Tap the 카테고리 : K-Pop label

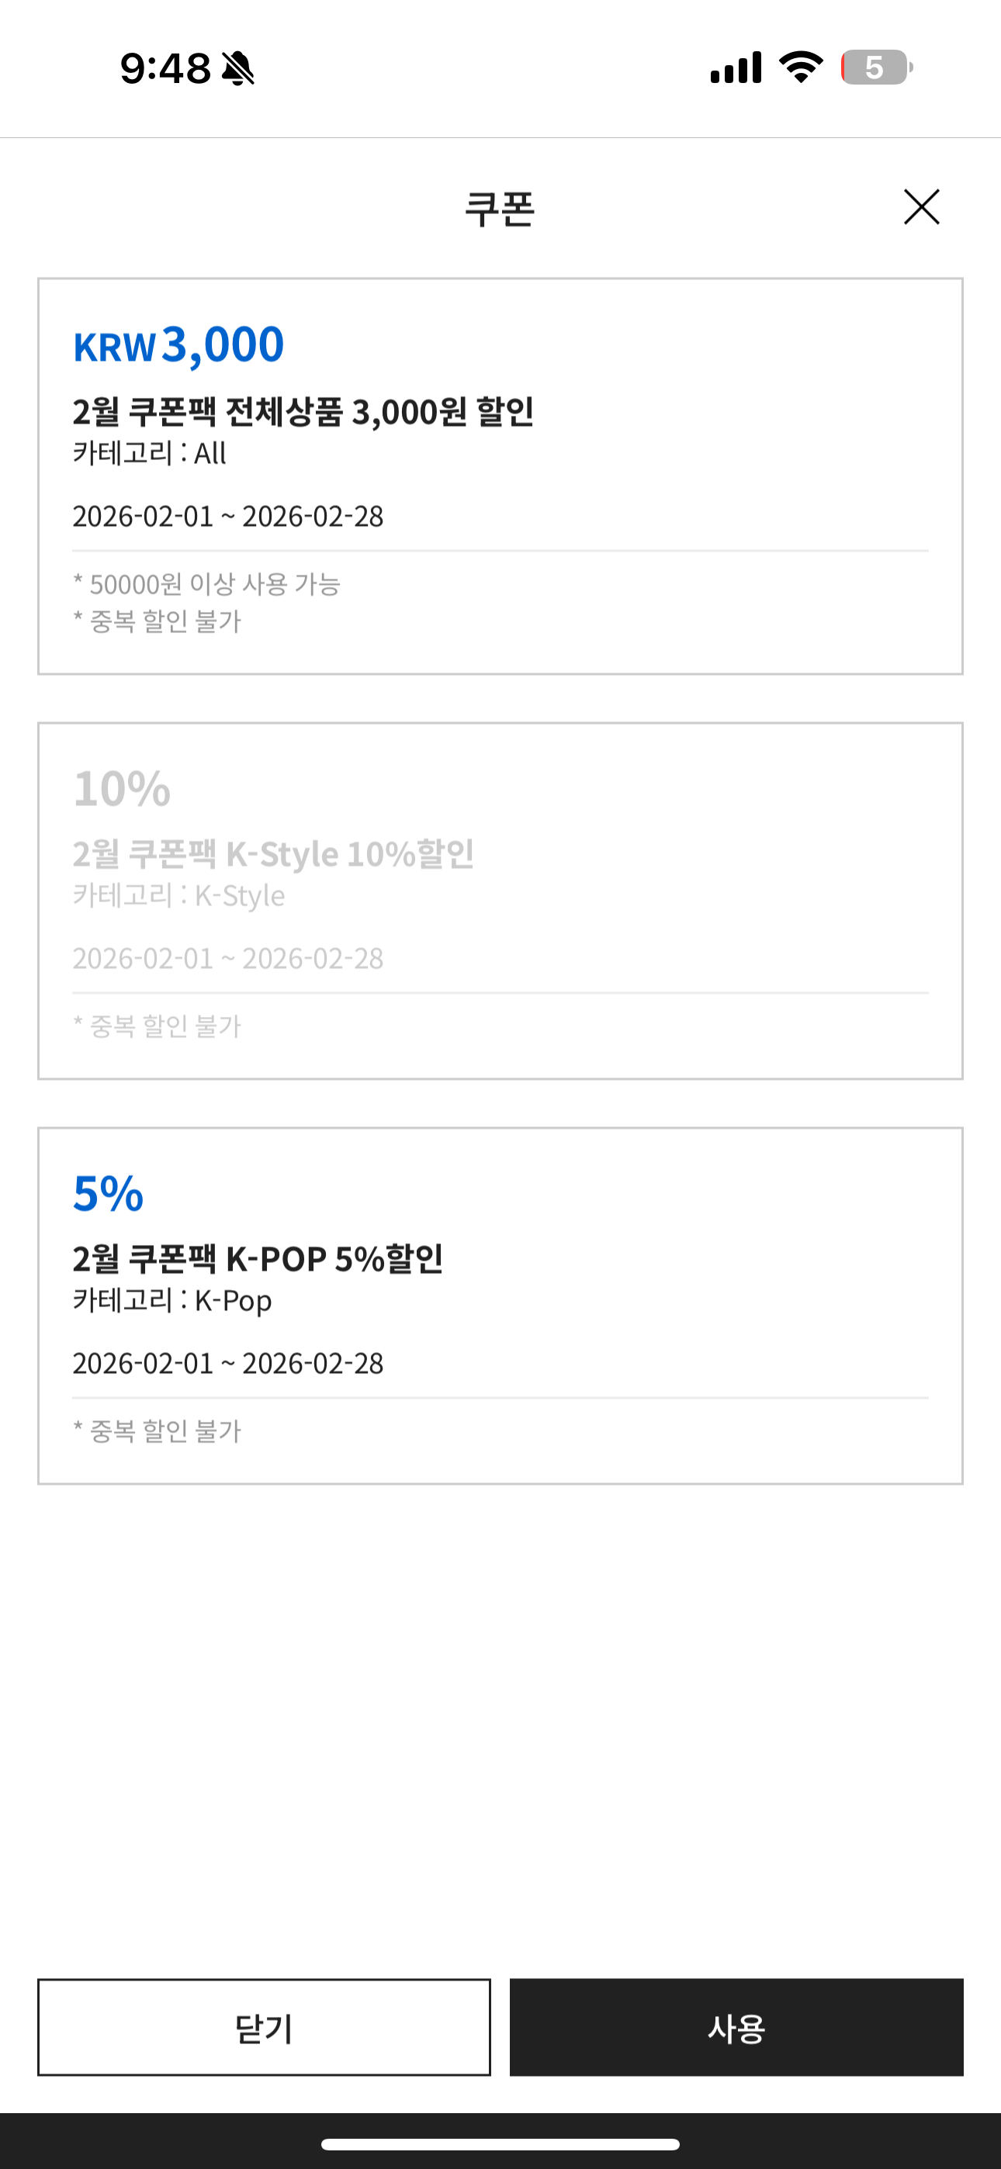point(172,1300)
